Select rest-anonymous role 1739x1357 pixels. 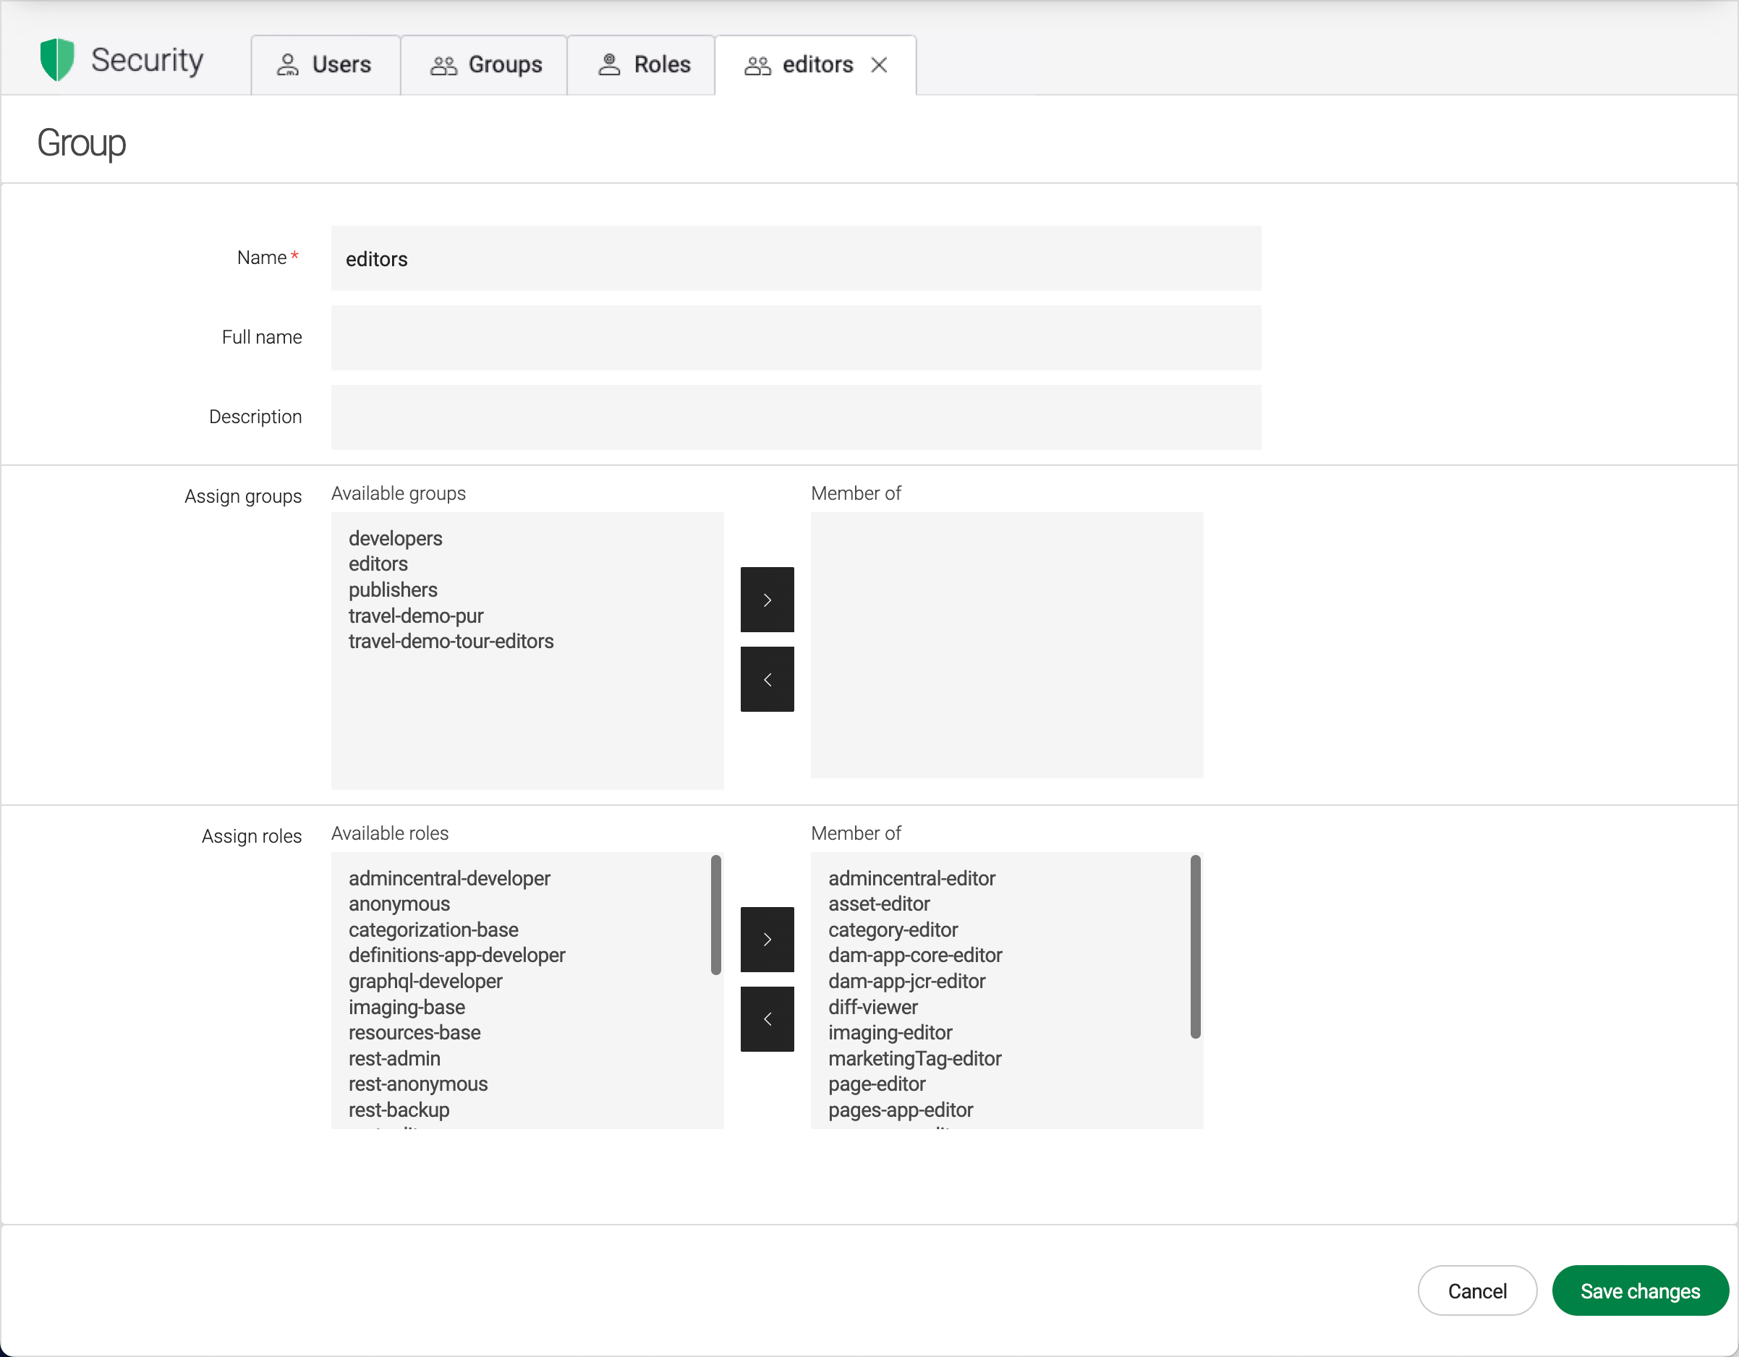[x=418, y=1084]
